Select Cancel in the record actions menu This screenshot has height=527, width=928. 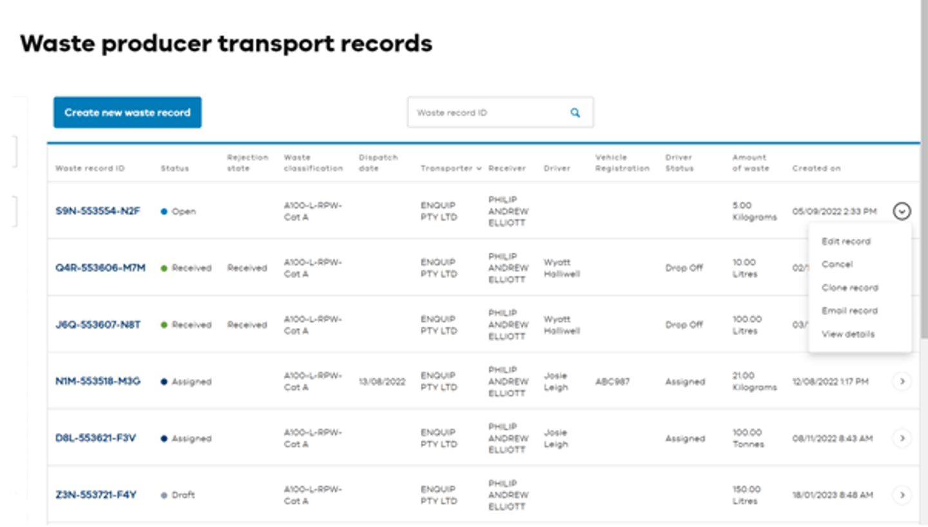pos(836,264)
